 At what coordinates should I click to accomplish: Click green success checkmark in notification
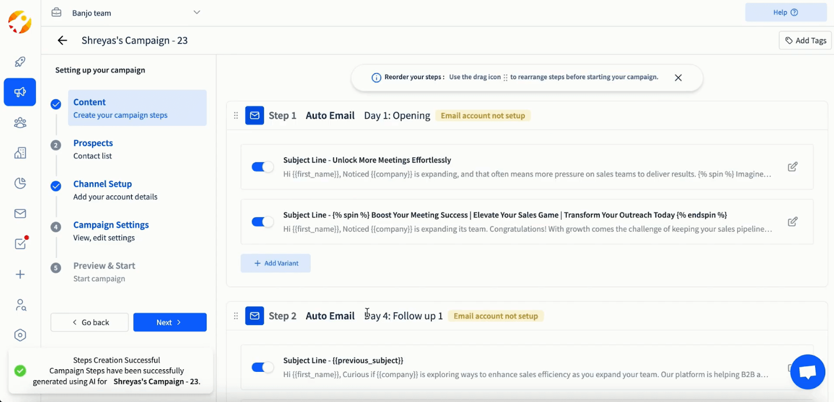point(20,371)
